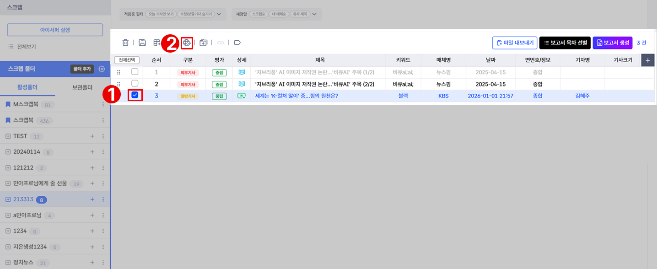Click the floppy disk save icon
The width and height of the screenshot is (657, 269).
pyautogui.click(x=142, y=43)
